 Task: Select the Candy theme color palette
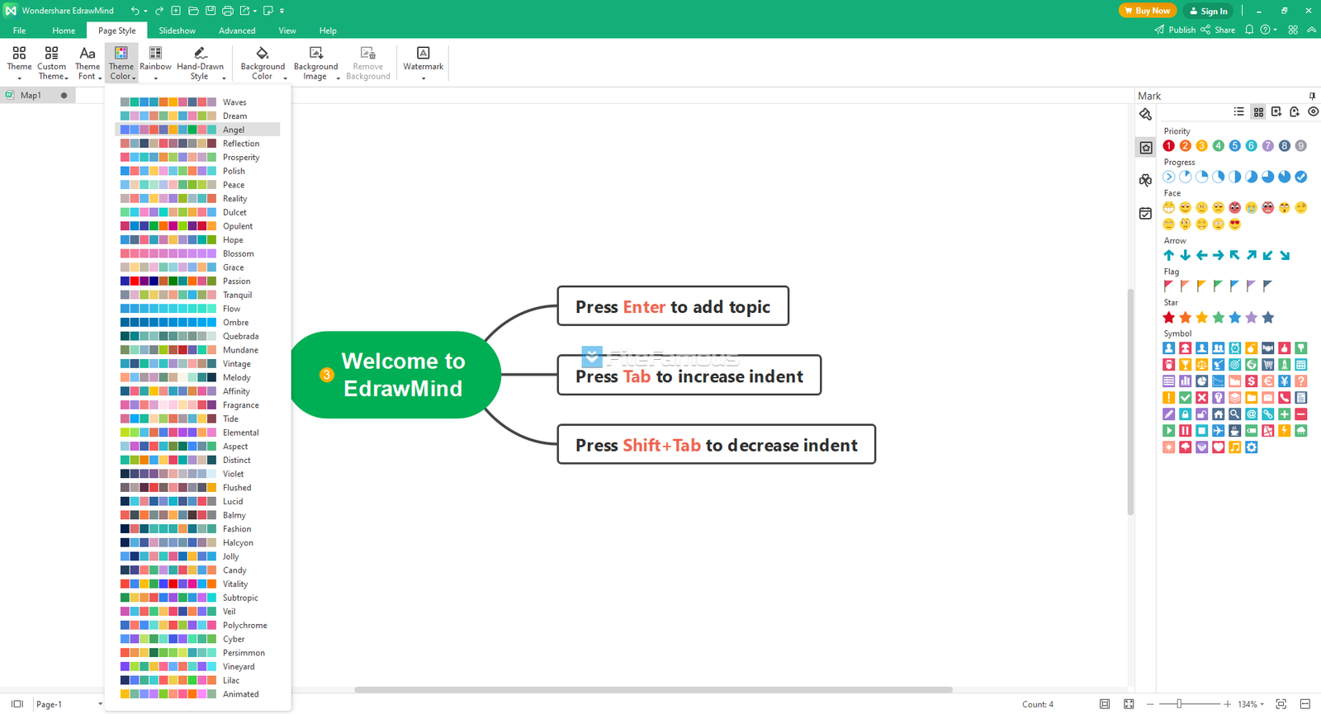pyautogui.click(x=198, y=570)
